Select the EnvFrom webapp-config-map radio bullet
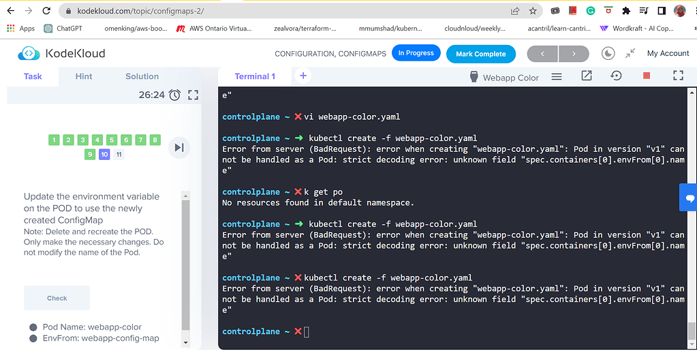This screenshot has height=352, width=697. [33, 338]
